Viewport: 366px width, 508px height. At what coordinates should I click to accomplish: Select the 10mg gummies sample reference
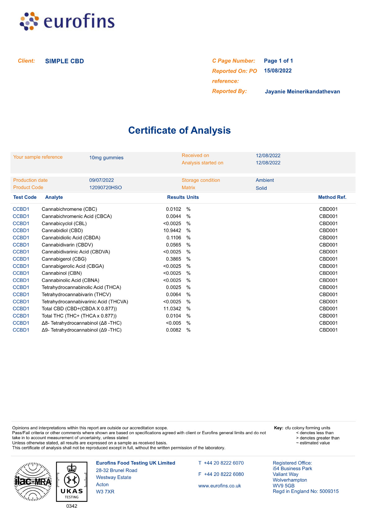point(106,158)
